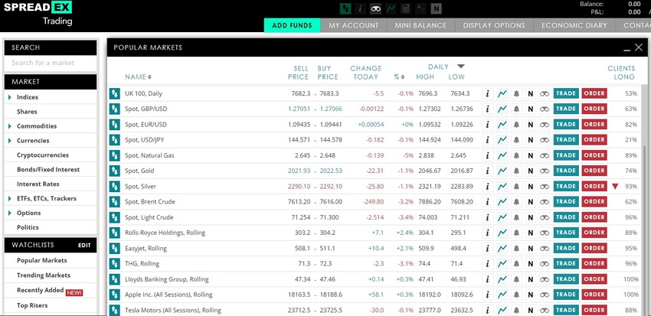Open the binoculars watchlist icon in top toolbar
Viewport: 651px width, 316px height.
[x=376, y=8]
